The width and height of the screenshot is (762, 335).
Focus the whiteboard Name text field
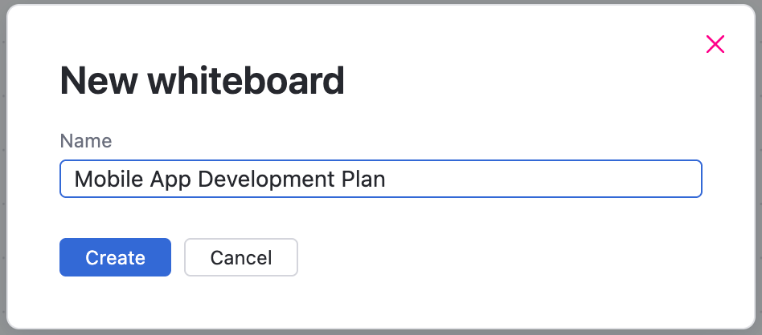pos(380,179)
